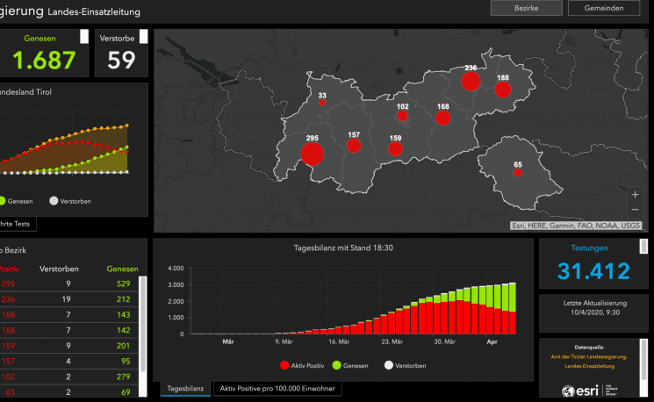Select the Bezirk row with 19 Verstorben
This screenshot has width=654, height=402.
click(70, 298)
